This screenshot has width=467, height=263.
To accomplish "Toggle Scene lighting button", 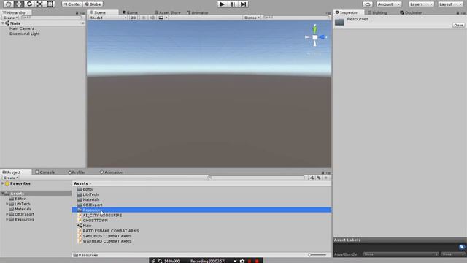I will (x=144, y=18).
